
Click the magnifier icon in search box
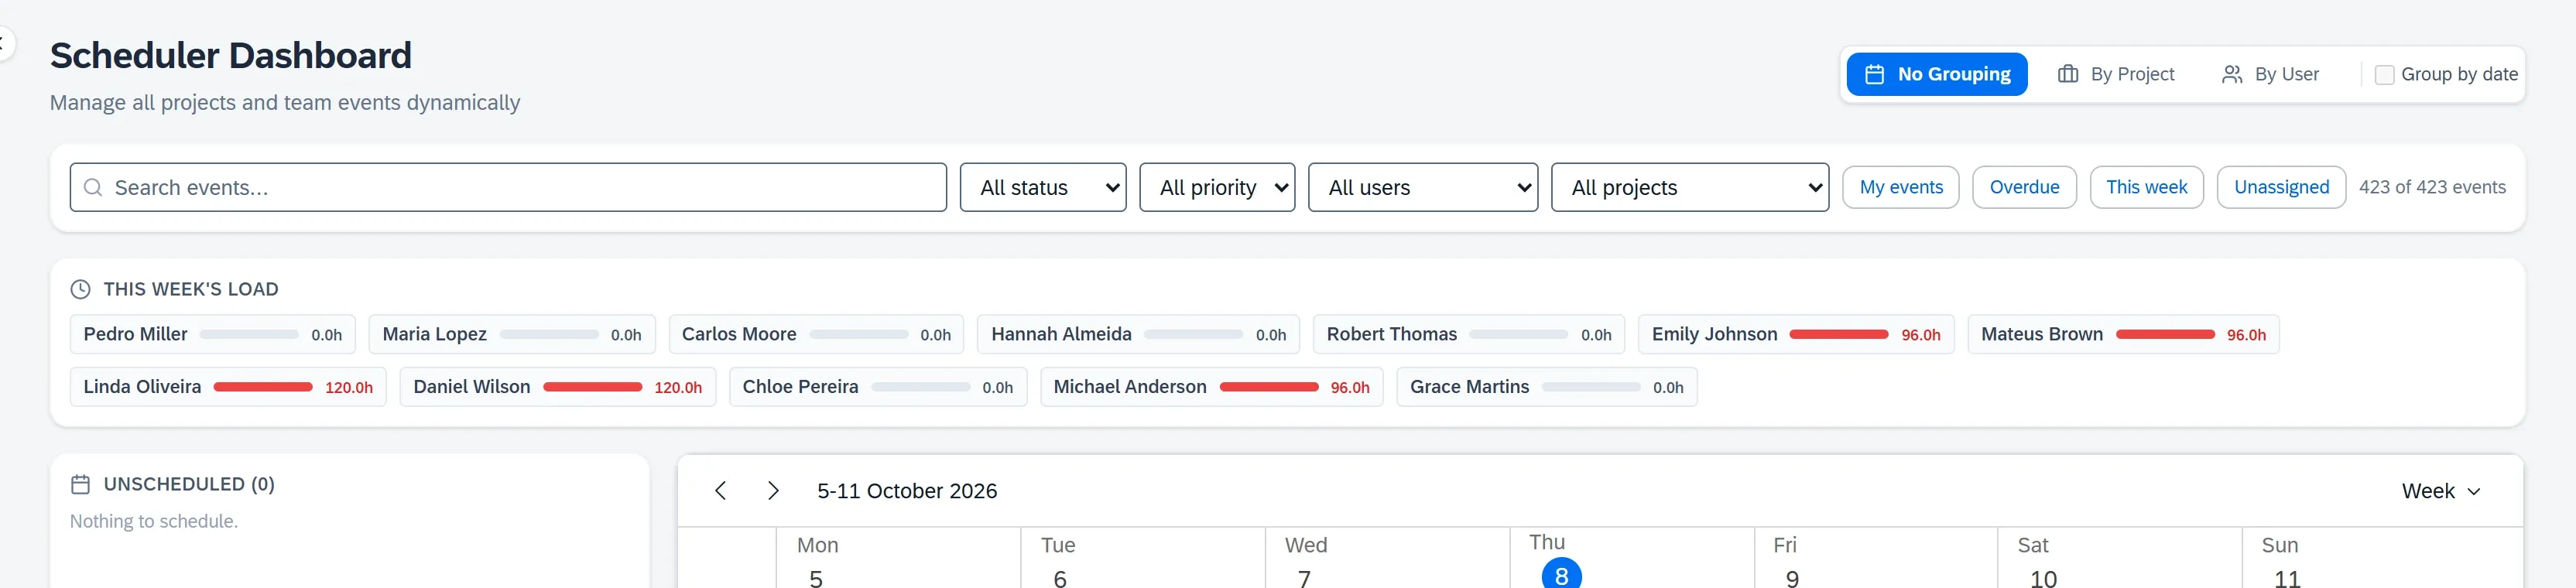click(x=93, y=188)
